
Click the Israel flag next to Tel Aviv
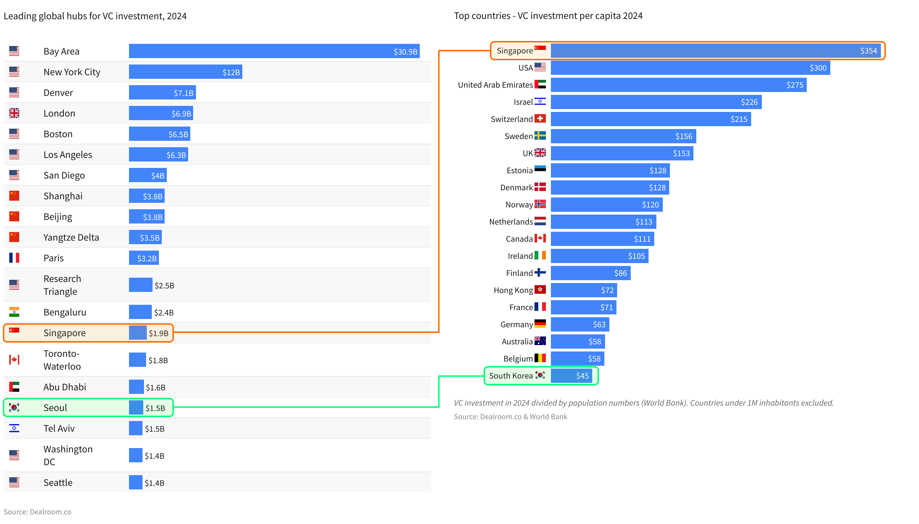point(14,428)
